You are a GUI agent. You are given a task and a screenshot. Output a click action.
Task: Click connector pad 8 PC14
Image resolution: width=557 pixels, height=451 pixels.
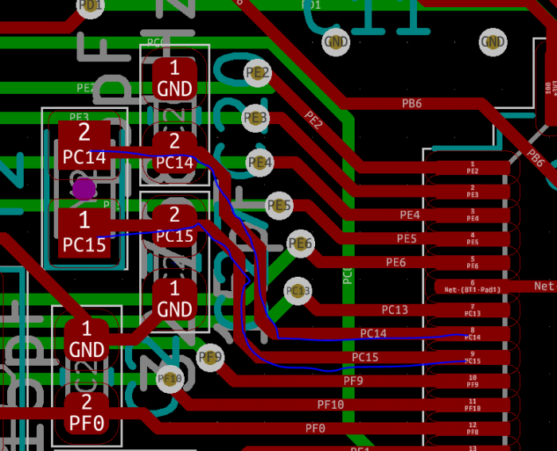[473, 334]
